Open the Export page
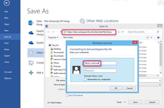This screenshot has height=108, width=164. click(7, 56)
